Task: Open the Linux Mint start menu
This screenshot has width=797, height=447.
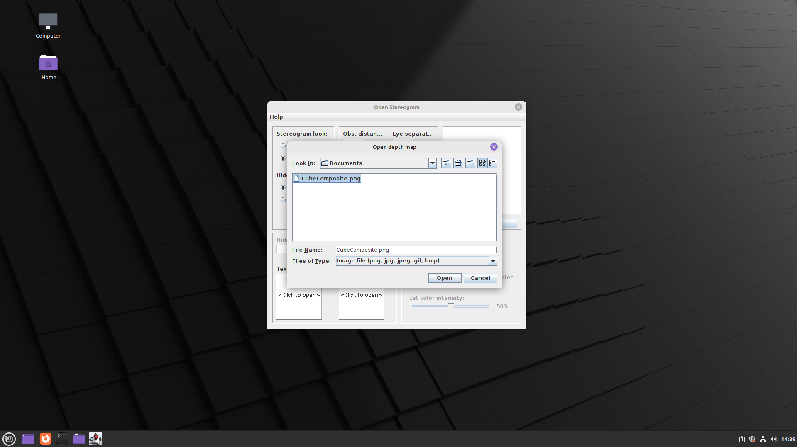Action: point(9,439)
